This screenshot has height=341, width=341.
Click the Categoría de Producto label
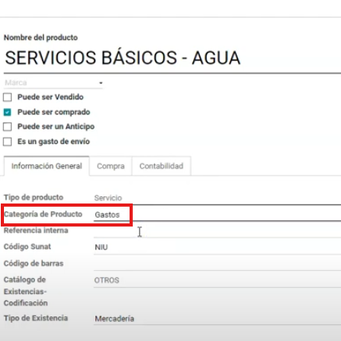pos(43,214)
